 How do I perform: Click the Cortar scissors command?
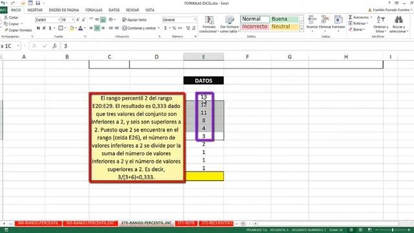pos(11,17)
